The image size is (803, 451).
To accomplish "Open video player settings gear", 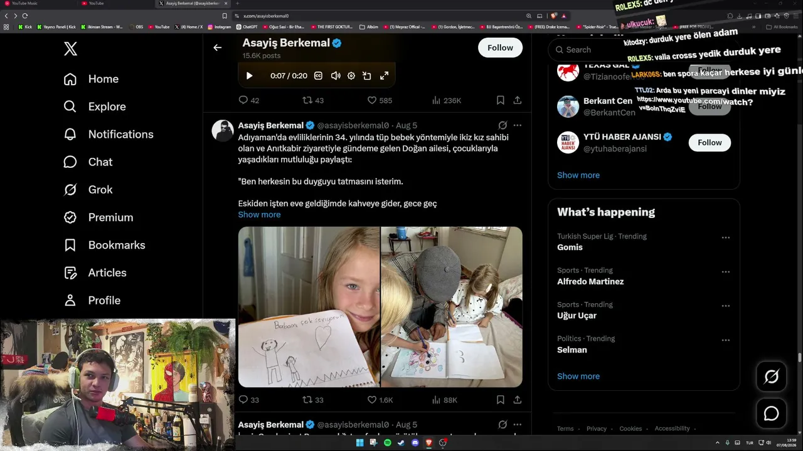I will 351,76.
